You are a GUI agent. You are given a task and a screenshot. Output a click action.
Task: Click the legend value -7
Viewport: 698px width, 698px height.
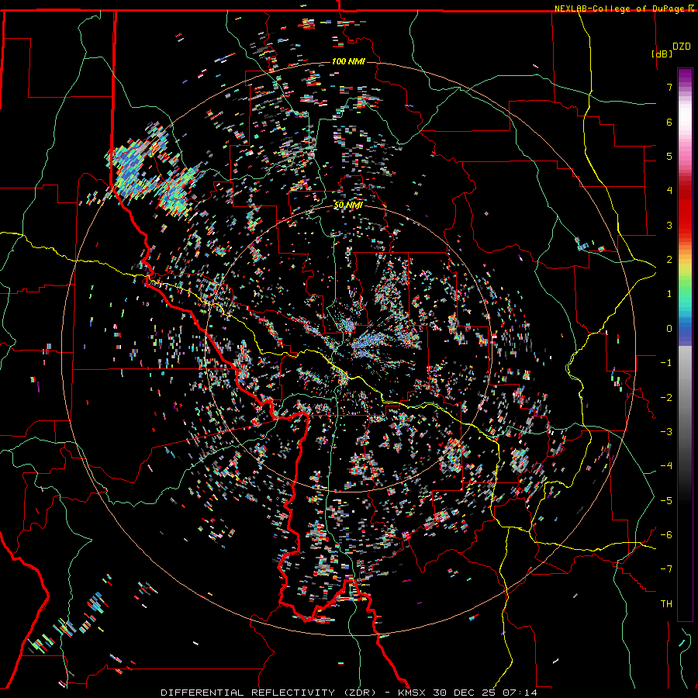click(x=666, y=569)
